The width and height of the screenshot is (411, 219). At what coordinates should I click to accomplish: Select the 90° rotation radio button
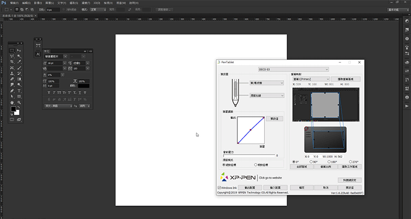pos(311,162)
